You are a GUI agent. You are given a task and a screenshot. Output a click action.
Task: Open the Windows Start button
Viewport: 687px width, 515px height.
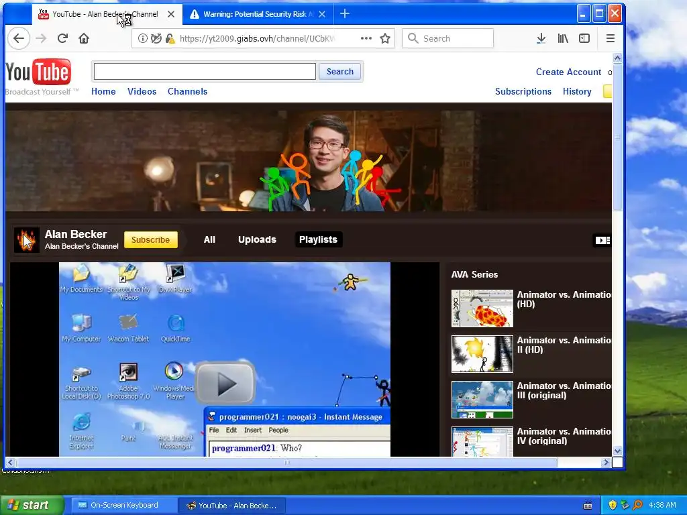click(32, 505)
